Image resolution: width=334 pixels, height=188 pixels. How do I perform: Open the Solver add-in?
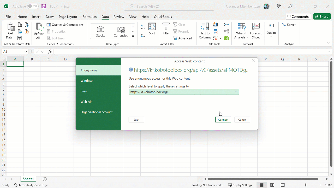point(289,25)
